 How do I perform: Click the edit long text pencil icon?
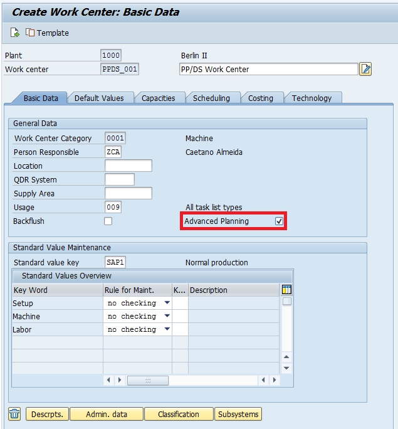pyautogui.click(x=365, y=69)
